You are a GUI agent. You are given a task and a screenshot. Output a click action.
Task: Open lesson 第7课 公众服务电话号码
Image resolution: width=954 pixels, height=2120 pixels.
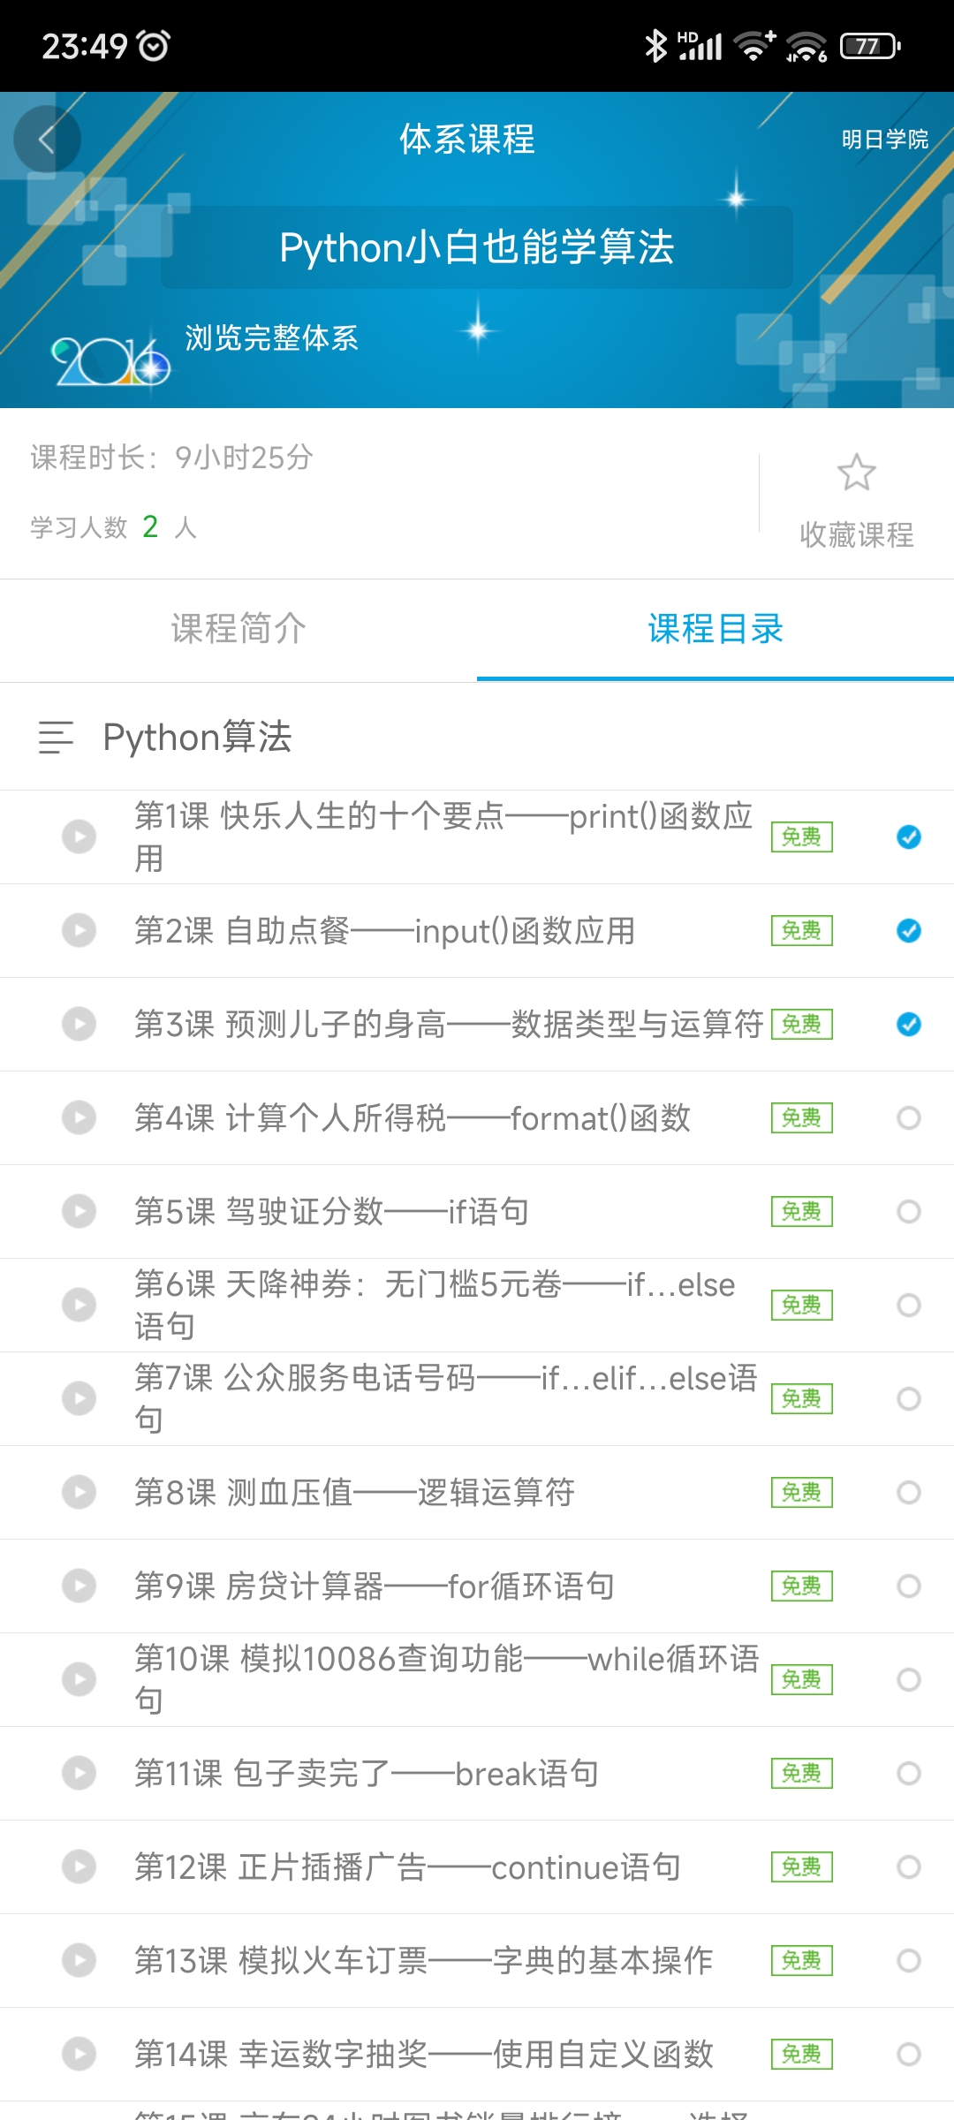477,1398
